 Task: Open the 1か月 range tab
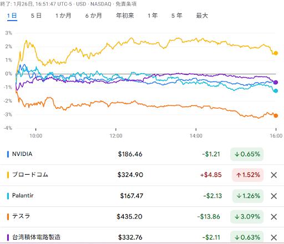(x=63, y=16)
